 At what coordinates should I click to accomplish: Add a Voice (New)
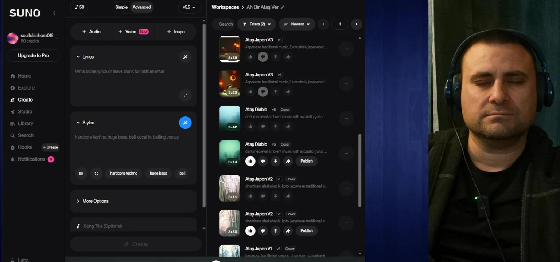[133, 32]
